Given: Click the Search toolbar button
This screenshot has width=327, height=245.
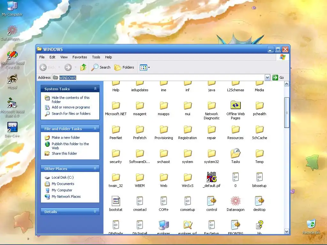Looking at the screenshot, I should tap(101, 67).
